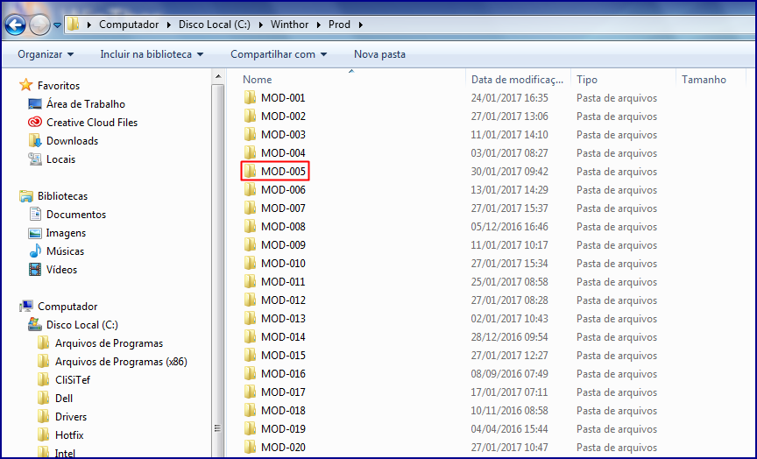Click the Músicas note icon
Image resolution: width=757 pixels, height=459 pixels.
tap(35, 251)
